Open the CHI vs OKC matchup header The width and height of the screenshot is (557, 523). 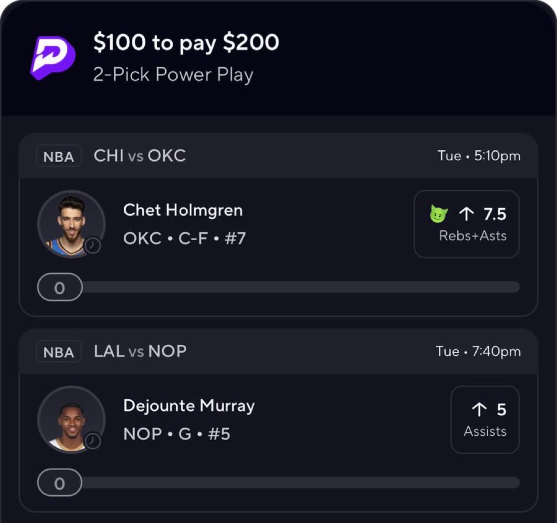tap(140, 156)
